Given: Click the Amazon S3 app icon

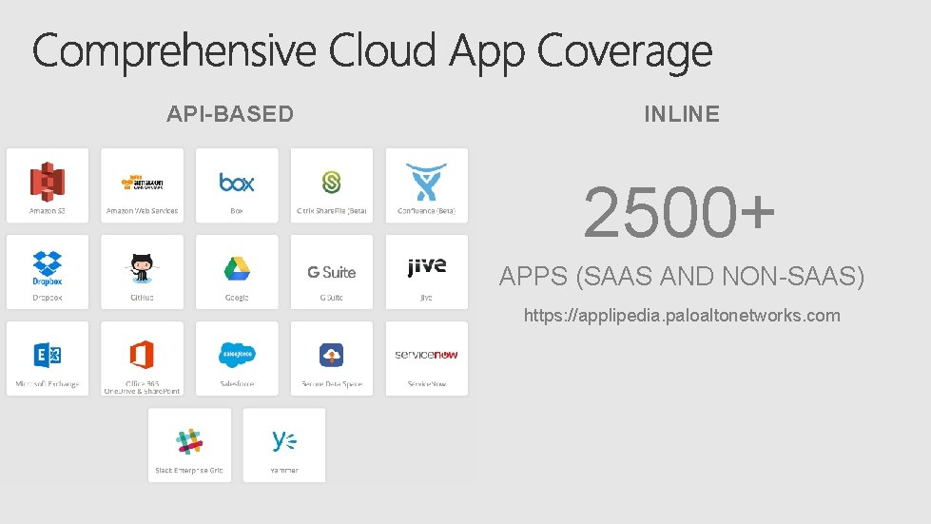Looking at the screenshot, I should [x=48, y=181].
